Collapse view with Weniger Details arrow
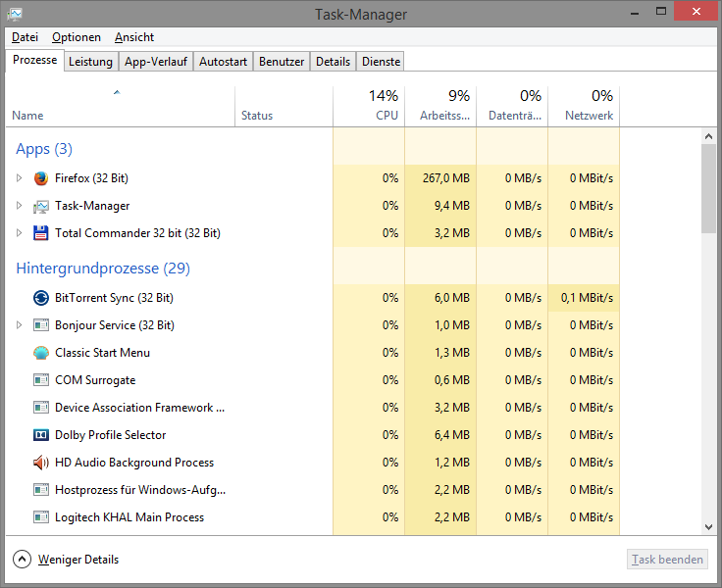This screenshot has height=588, width=722. coord(22,560)
